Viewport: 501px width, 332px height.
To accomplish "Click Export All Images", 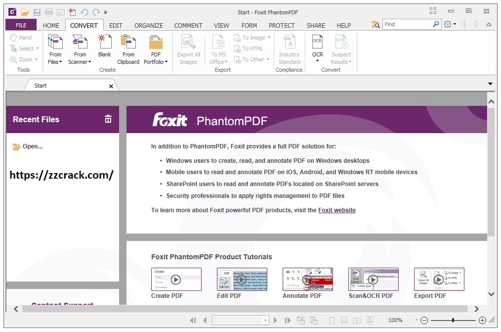I will tap(189, 49).
